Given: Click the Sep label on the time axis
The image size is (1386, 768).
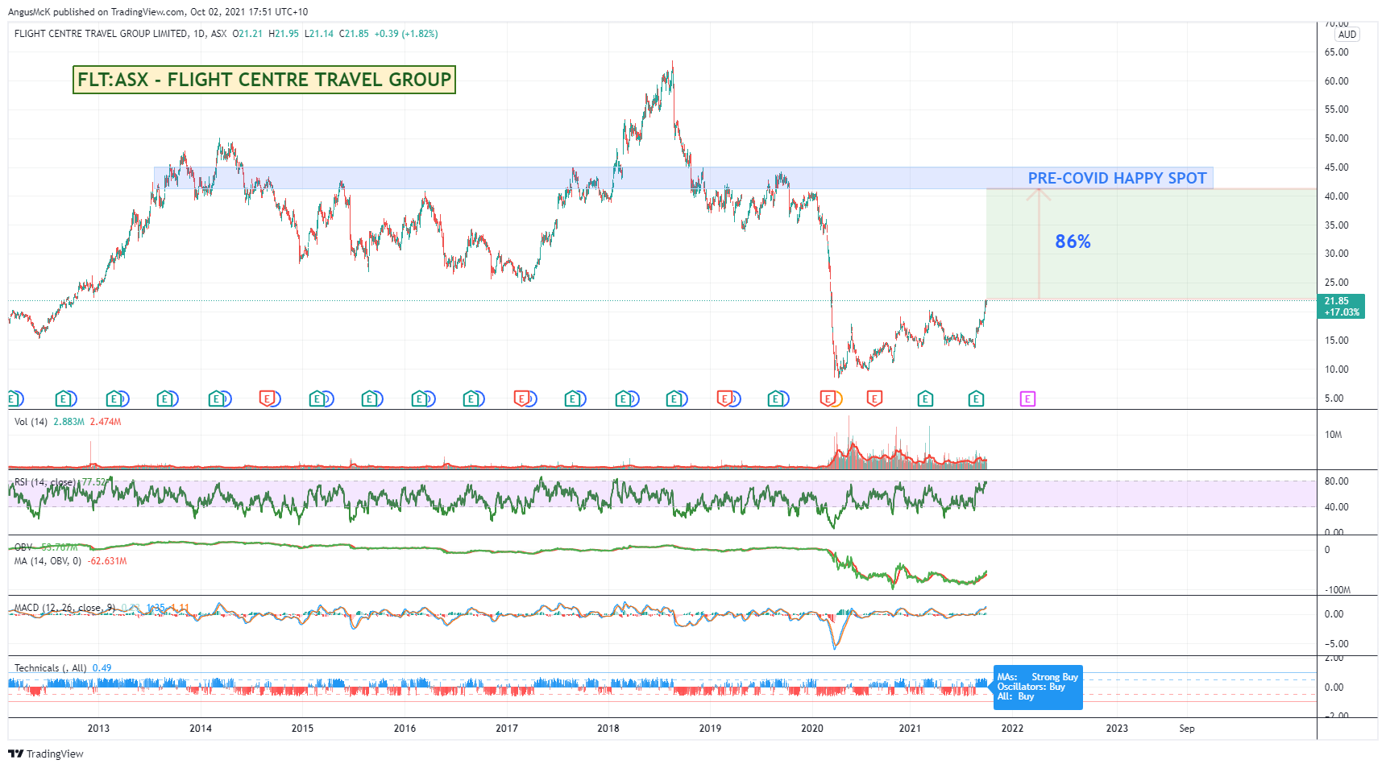Looking at the screenshot, I should coord(1187,729).
